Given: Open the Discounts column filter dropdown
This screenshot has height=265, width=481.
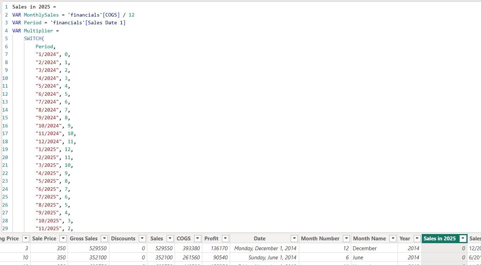Looking at the screenshot, I should tap(142, 239).
